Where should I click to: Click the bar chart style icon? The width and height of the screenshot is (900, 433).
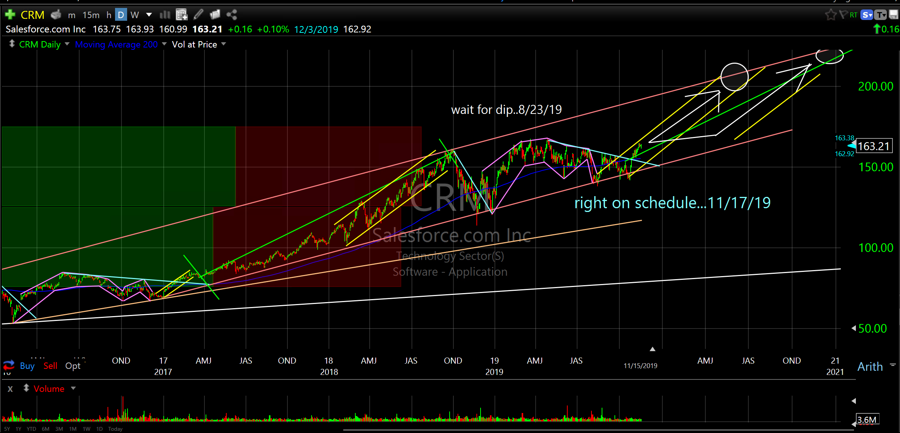click(165, 15)
